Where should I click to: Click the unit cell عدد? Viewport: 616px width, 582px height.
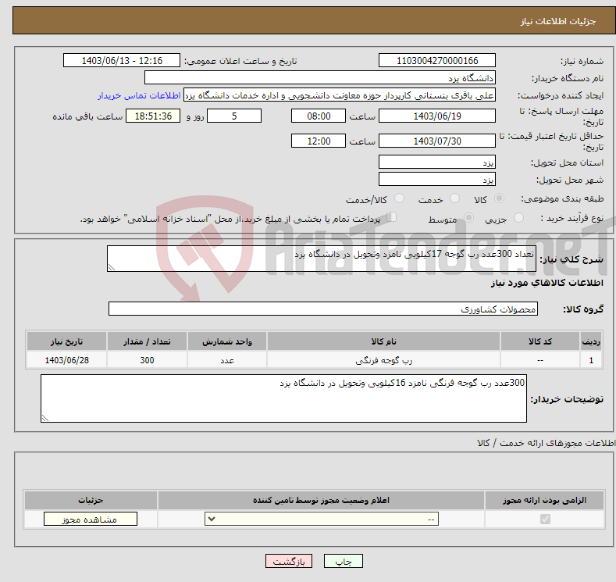click(227, 360)
